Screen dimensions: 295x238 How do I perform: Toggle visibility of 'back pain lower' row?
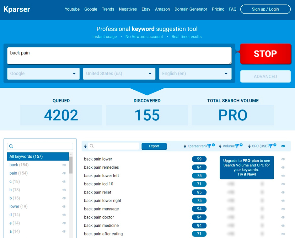click(x=283, y=159)
